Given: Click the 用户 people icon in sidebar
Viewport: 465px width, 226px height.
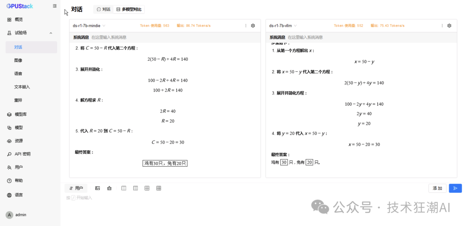Looking at the screenshot, I should point(9,168).
